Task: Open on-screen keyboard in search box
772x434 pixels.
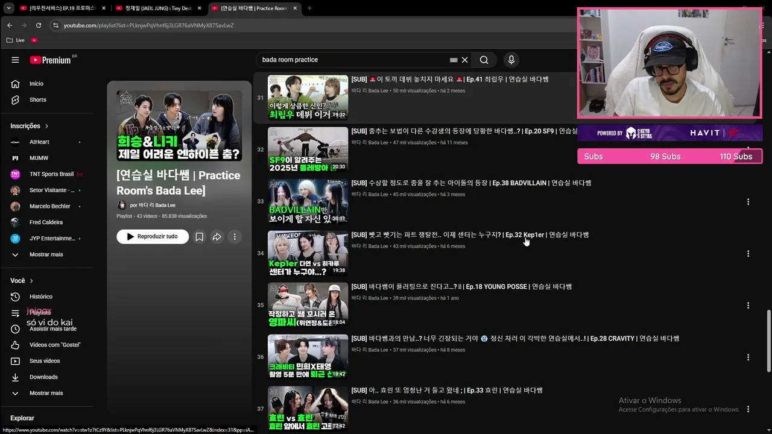Action: (x=454, y=60)
